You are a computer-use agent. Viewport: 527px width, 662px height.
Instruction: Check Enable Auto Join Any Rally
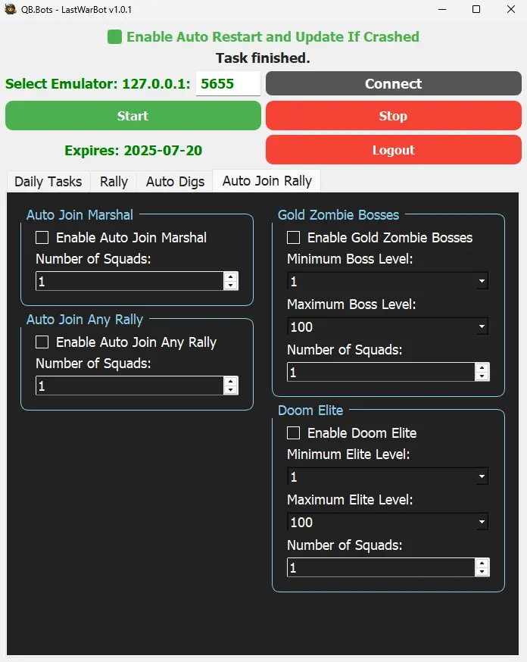(x=42, y=342)
